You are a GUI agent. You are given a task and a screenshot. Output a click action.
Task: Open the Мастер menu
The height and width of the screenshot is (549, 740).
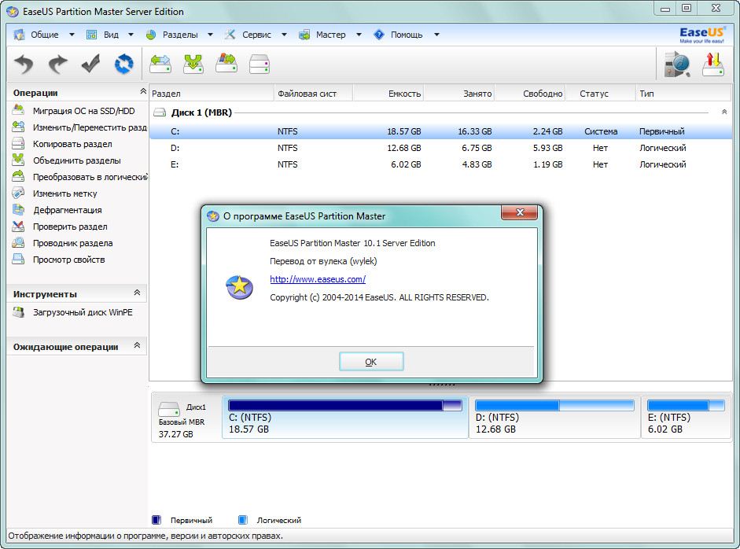(x=330, y=35)
